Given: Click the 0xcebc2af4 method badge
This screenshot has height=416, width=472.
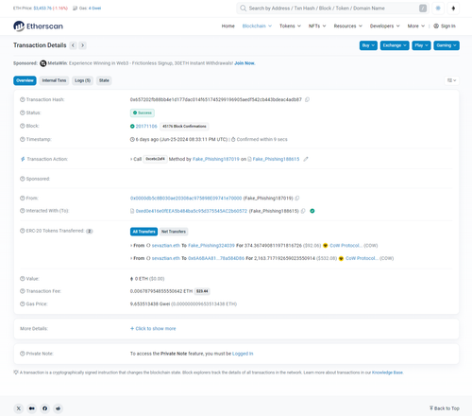Looking at the screenshot, I should click(155, 159).
